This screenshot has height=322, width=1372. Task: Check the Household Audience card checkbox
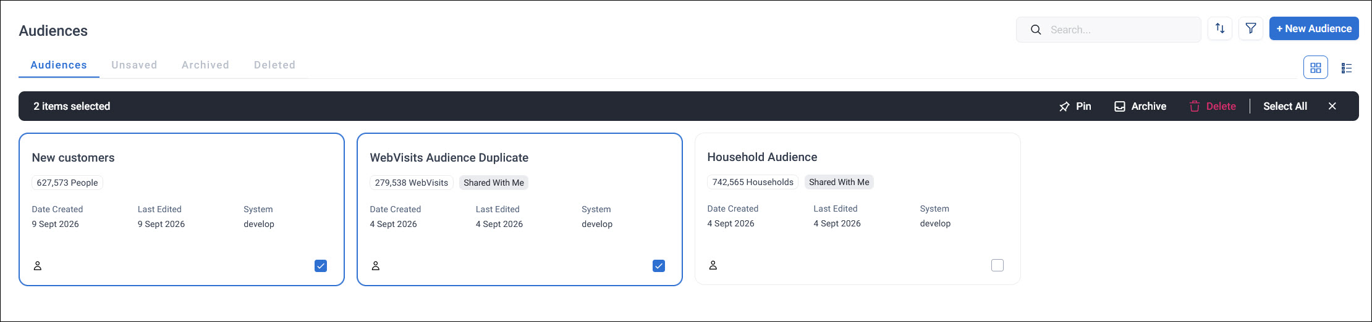[997, 265]
